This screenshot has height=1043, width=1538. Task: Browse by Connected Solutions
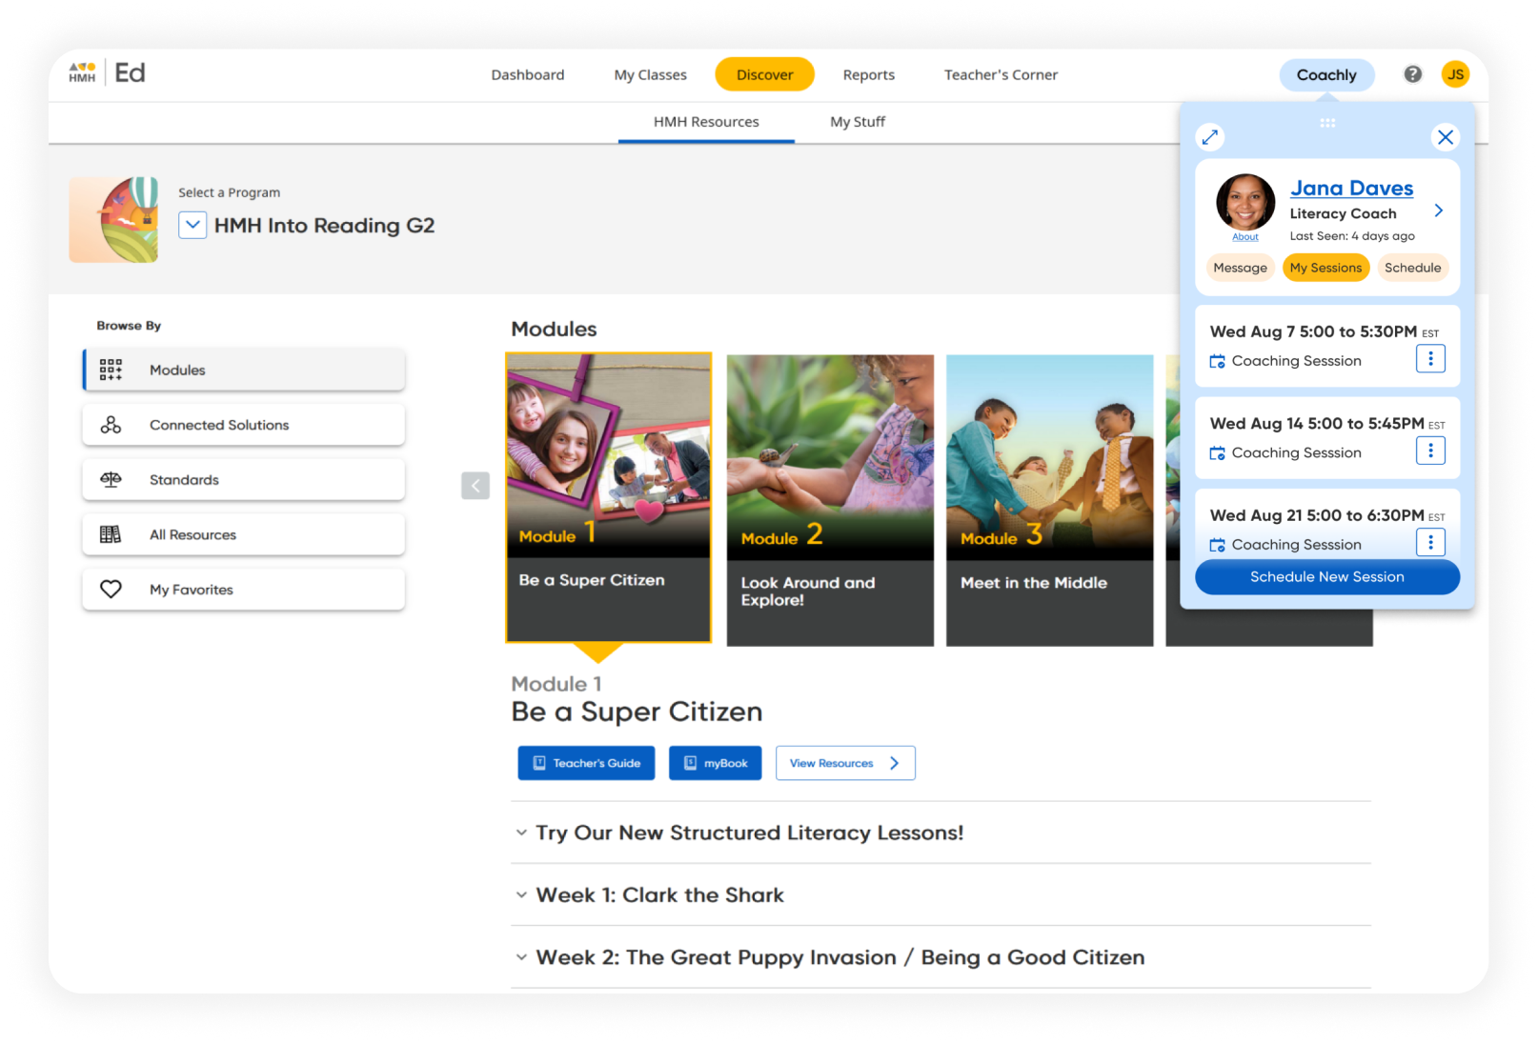pos(244,425)
